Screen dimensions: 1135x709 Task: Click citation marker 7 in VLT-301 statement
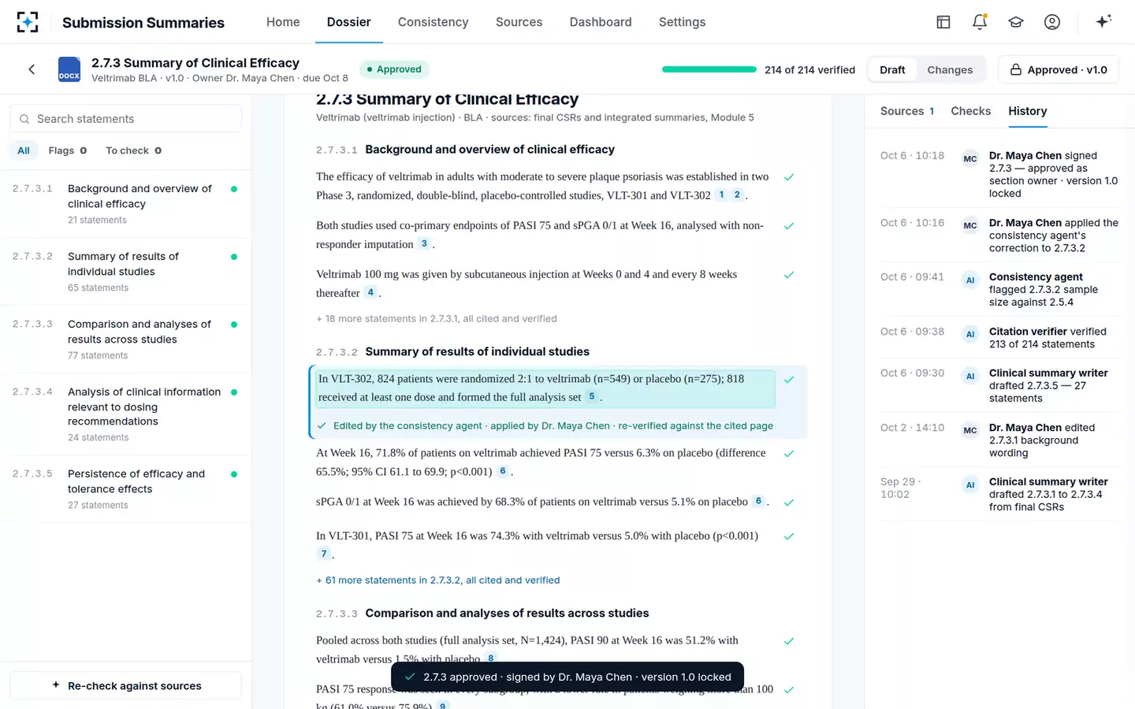coord(323,554)
